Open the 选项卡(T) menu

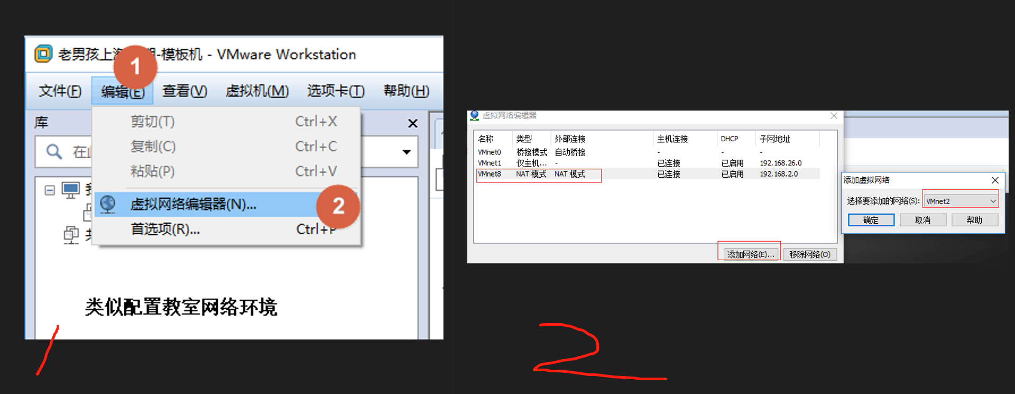(x=336, y=91)
